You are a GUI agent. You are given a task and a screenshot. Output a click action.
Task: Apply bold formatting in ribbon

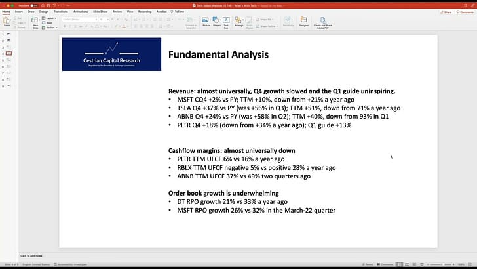coord(64,26)
